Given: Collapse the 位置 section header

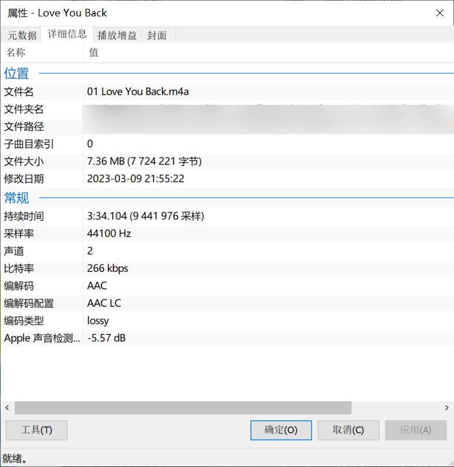Looking at the screenshot, I should (x=16, y=74).
